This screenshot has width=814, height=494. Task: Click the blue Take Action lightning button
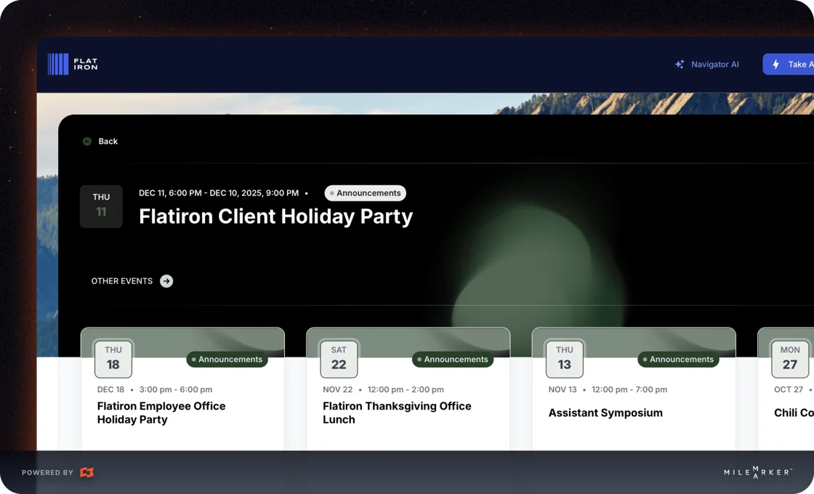pyautogui.click(x=788, y=65)
